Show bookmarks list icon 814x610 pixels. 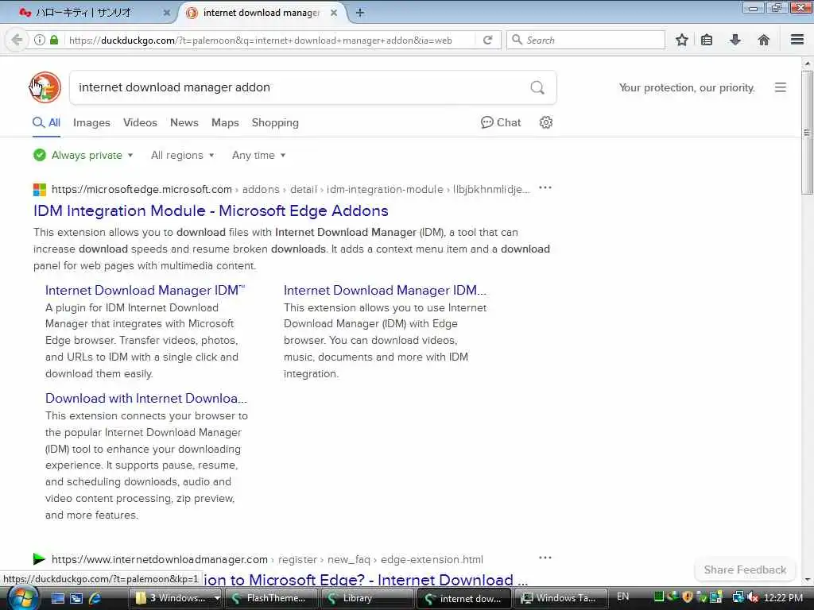(x=707, y=40)
